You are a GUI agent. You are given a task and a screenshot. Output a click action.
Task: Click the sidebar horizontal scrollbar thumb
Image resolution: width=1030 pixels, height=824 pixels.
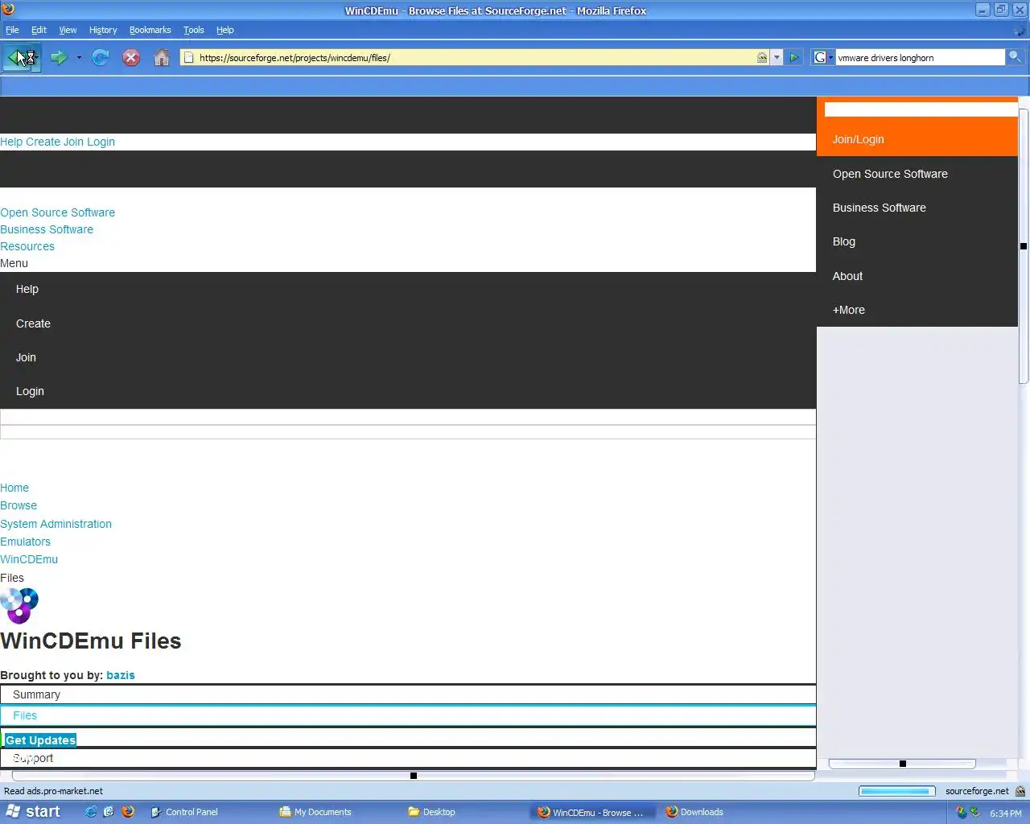[902, 764]
